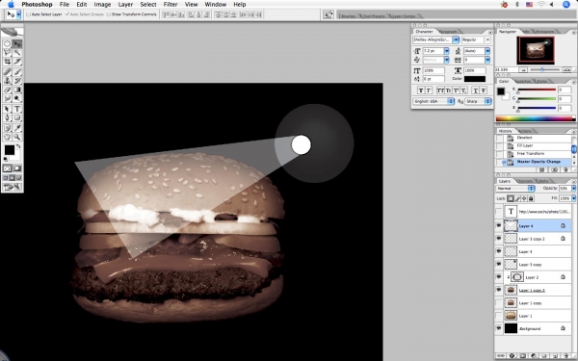This screenshot has width=578, height=361.
Task: Switch to the Histogram tab
Action: click(544, 32)
